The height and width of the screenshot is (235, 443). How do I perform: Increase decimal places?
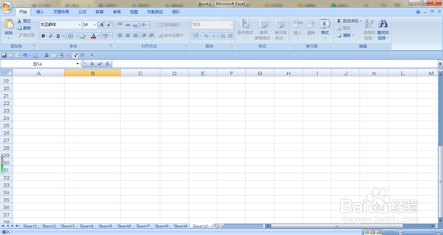(x=222, y=36)
